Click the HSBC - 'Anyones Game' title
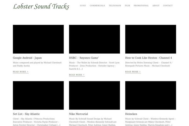Image resolution: width=189 pixels, height=126 pixels. (84, 58)
